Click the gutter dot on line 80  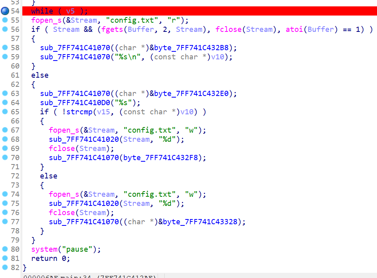(5, 249)
